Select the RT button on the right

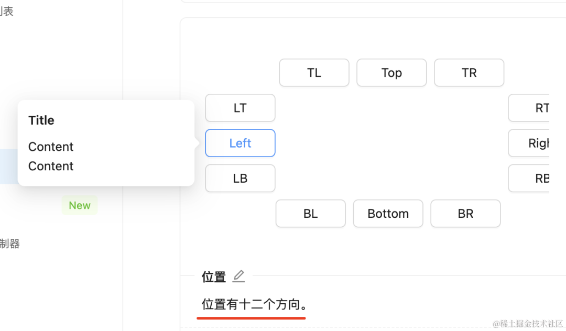point(529,108)
